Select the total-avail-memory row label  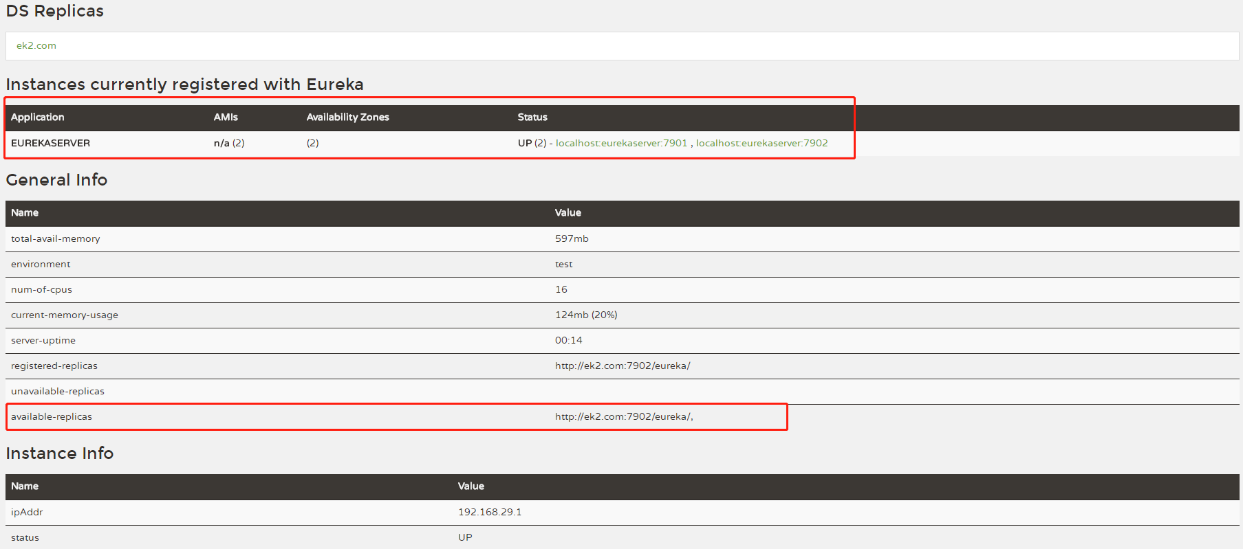56,238
